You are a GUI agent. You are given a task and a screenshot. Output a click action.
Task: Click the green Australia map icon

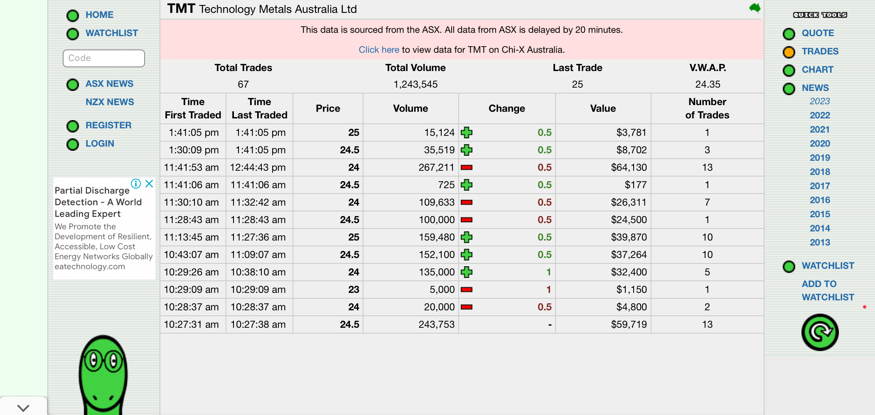click(755, 8)
